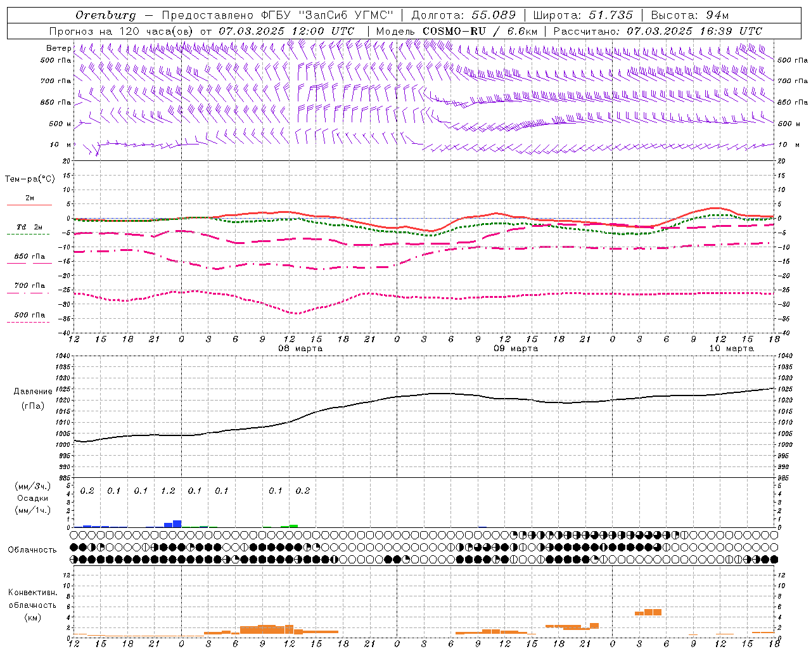Click the 'Модель COSMO-RU / 6.6км' model label
Screen dimensions: 811x649
click(457, 31)
